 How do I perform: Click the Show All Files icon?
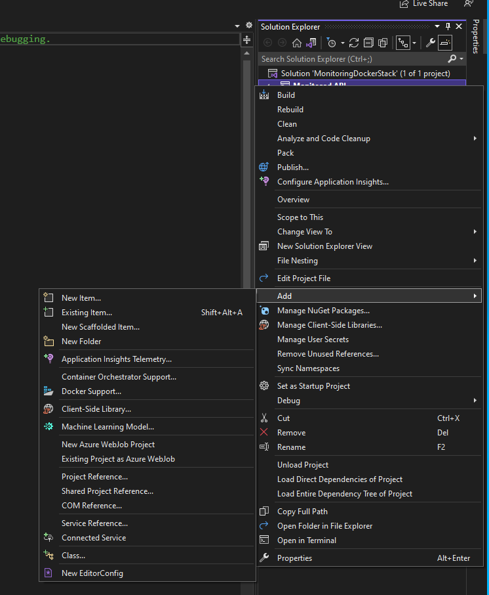[x=383, y=43]
